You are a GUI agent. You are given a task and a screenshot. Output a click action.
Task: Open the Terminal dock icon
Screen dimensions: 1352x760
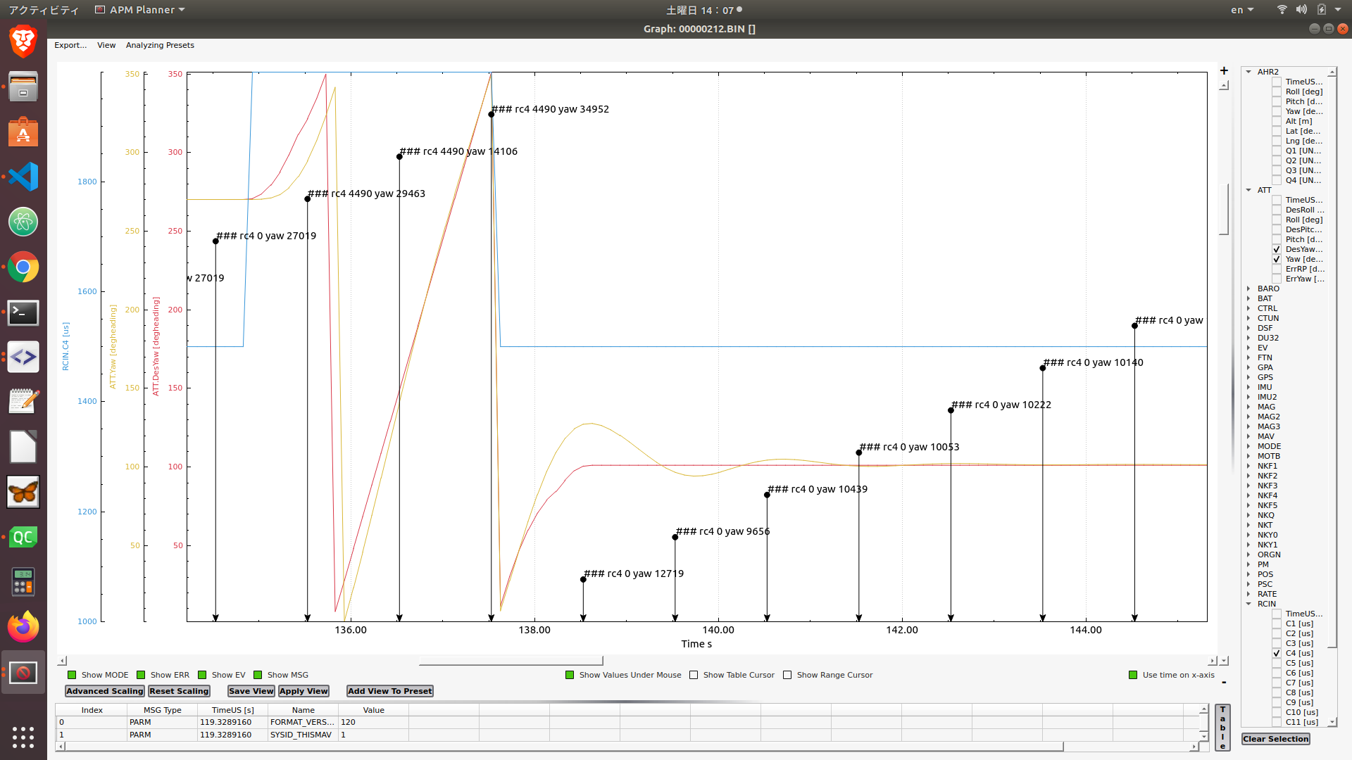pyautogui.click(x=23, y=312)
